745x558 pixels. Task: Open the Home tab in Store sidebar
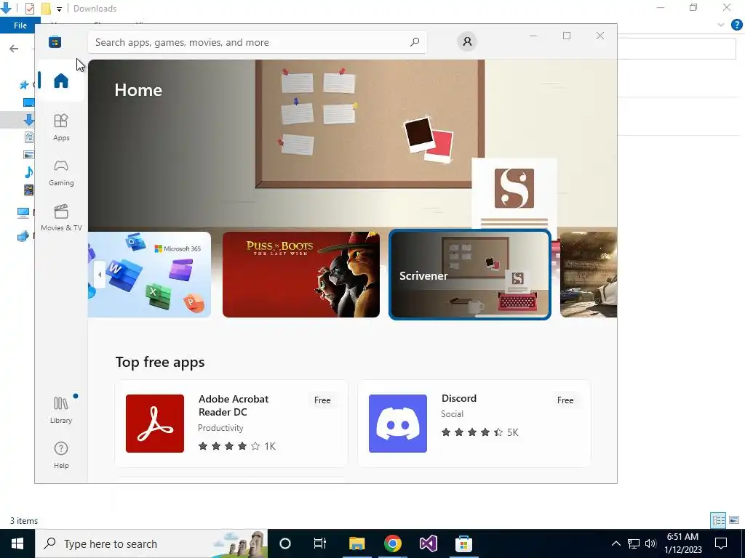(x=61, y=81)
